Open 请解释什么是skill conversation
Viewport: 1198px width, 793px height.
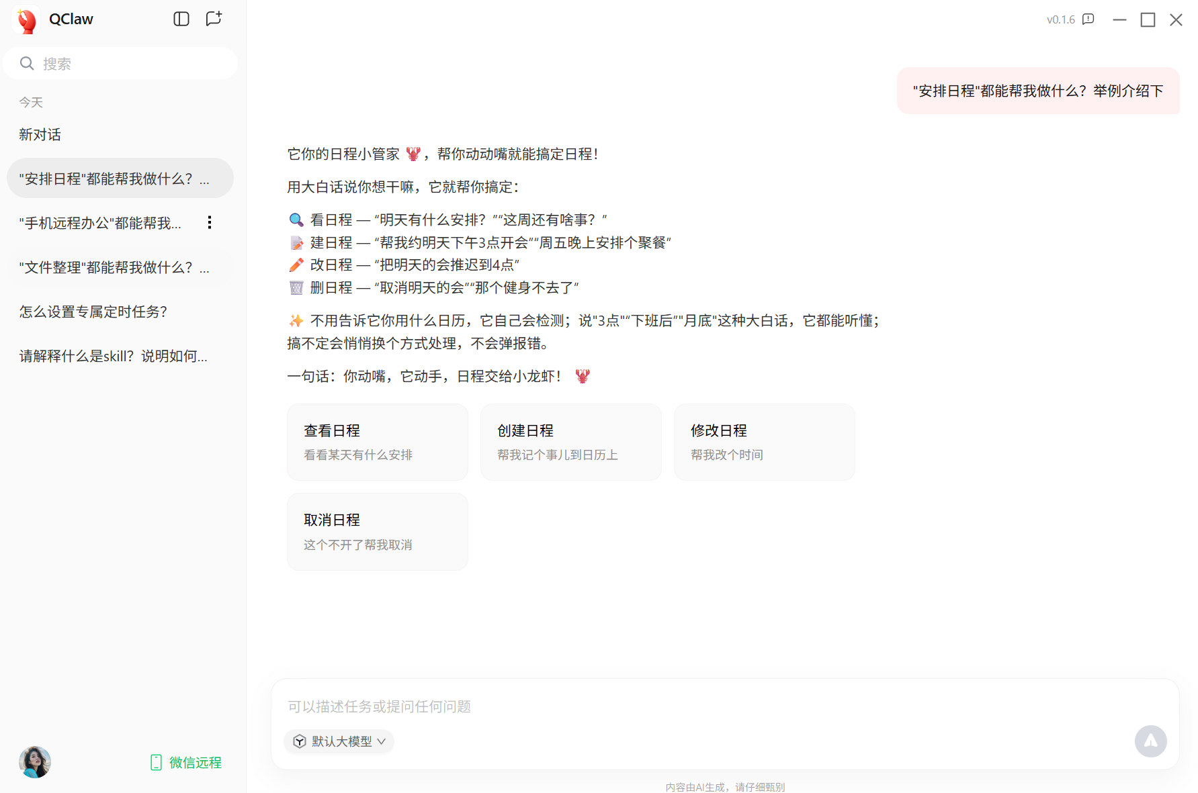click(x=120, y=356)
